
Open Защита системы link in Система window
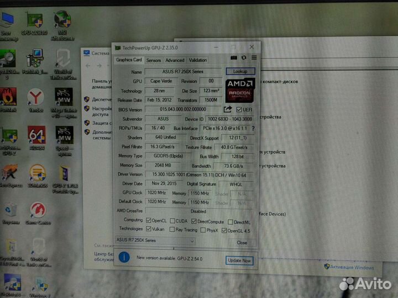pyautogui.click(x=102, y=123)
